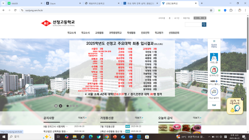Screen dimensions: 249x140
Task: Reset font size with 가 button
Action: click(200, 18)
